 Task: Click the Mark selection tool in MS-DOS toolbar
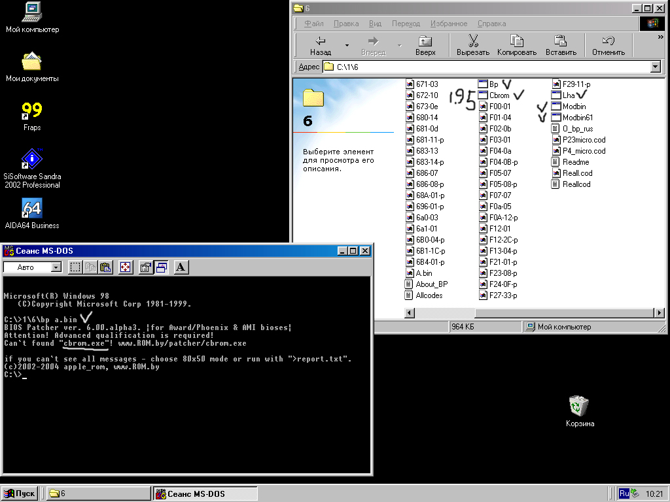[x=75, y=267]
